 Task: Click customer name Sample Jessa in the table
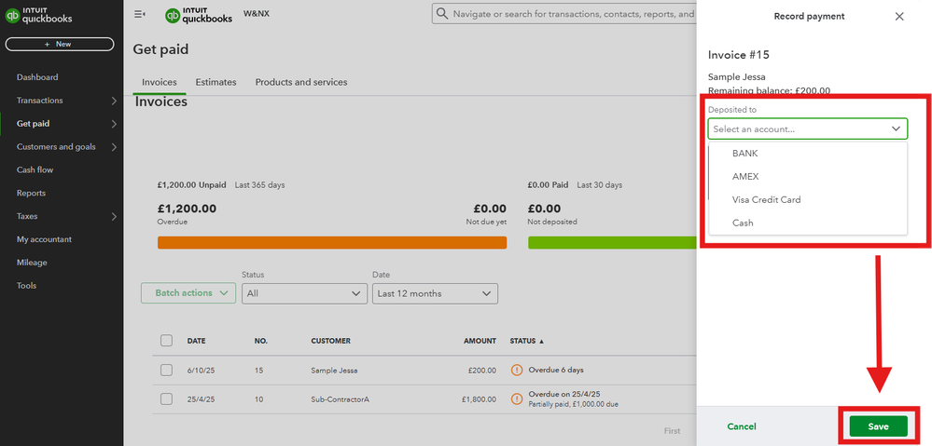334,370
